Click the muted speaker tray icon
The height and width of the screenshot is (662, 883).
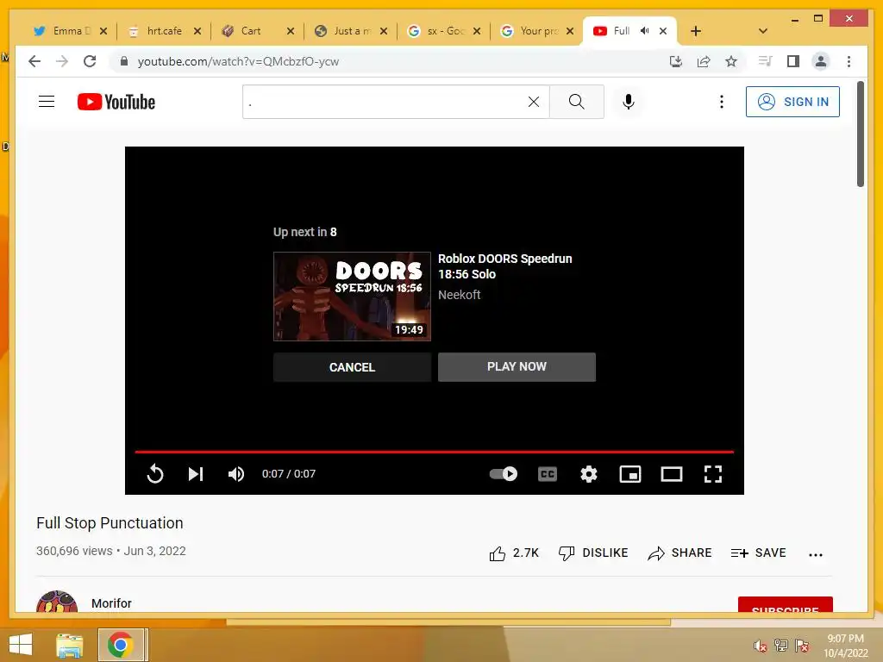click(761, 646)
